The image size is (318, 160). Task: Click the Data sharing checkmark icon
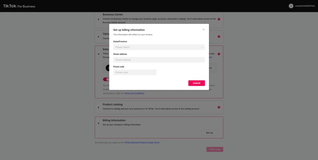coord(219,54)
